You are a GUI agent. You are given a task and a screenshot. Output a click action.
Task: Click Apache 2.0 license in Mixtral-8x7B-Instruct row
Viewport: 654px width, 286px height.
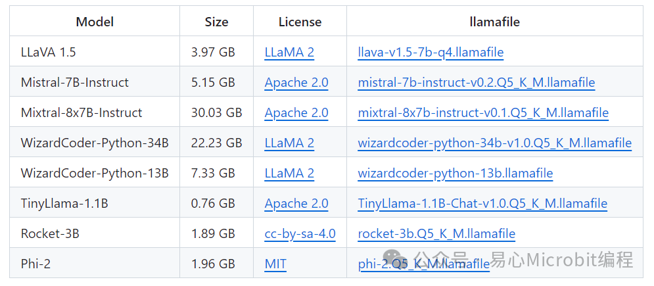tap(296, 112)
